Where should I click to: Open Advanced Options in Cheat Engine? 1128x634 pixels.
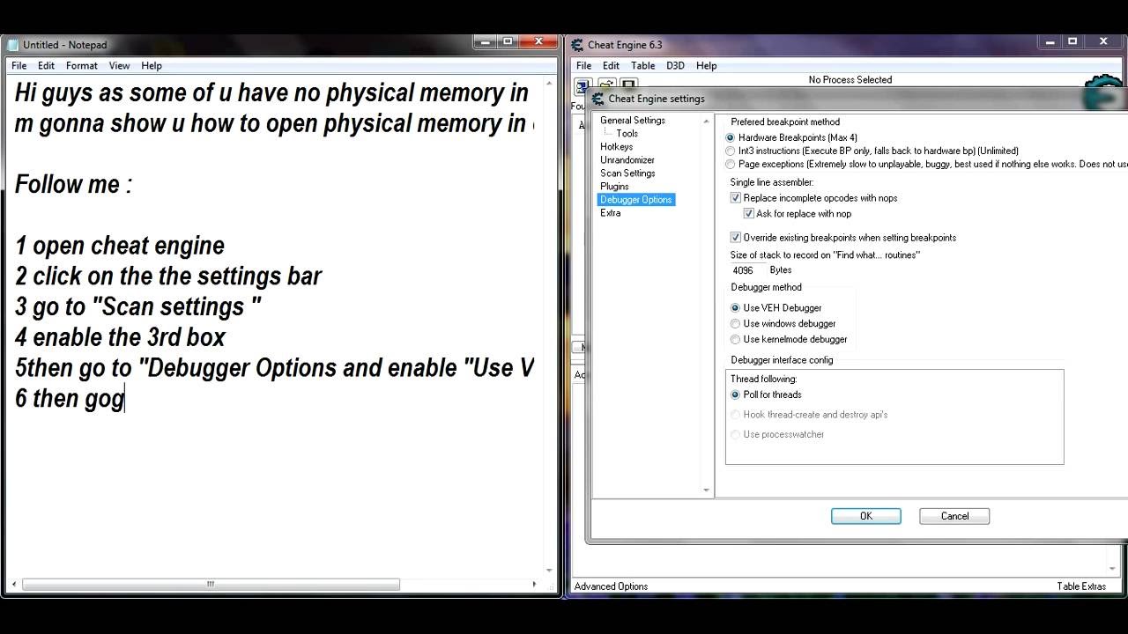611,586
